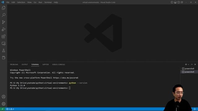The height and width of the screenshot is (111, 198).
Task: Switch to the TERMINAL tab
Action: click(x=35, y=64)
